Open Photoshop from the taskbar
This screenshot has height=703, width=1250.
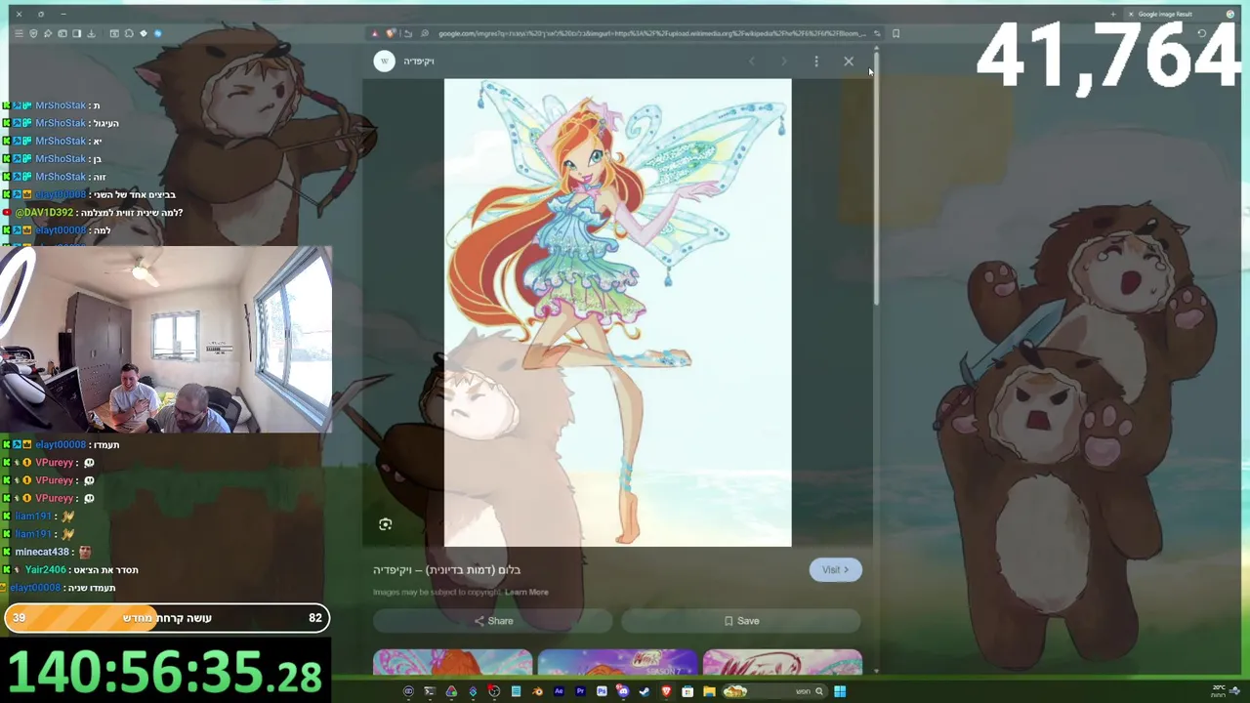(x=602, y=691)
